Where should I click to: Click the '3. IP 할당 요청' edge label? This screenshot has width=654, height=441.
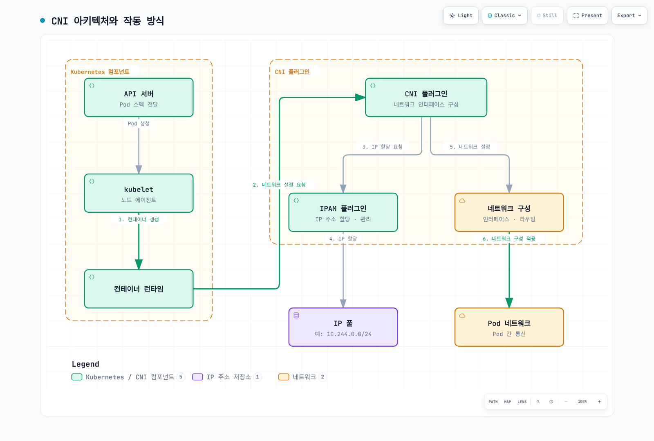pyautogui.click(x=382, y=147)
